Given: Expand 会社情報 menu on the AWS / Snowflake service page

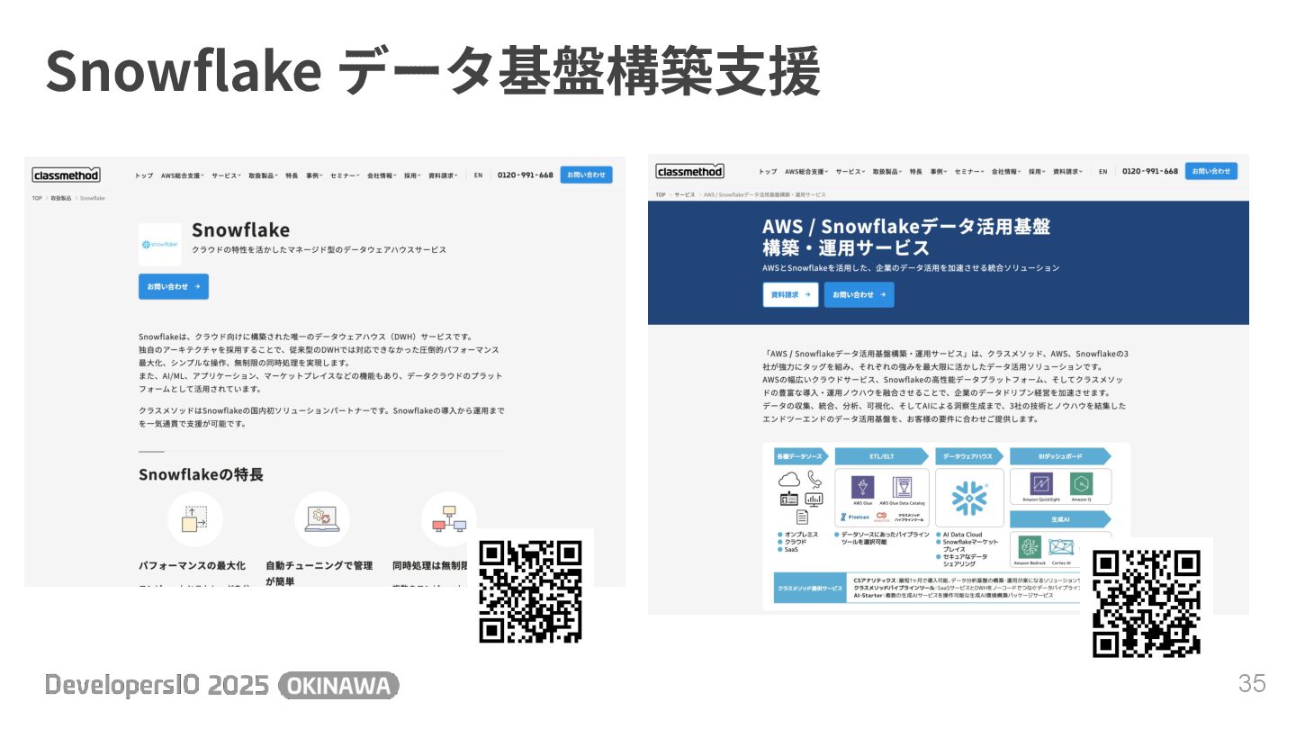Looking at the screenshot, I should (1006, 171).
